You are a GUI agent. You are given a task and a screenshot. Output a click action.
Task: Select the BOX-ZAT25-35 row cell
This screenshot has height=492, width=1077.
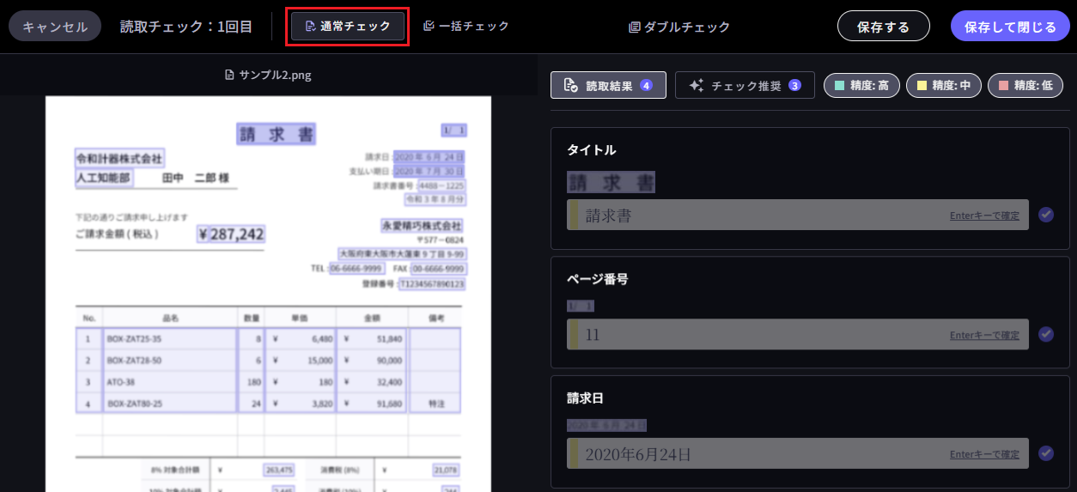(170, 339)
